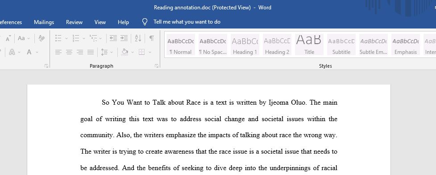Align text right
This screenshot has width=436, height=175.
coord(80,52)
